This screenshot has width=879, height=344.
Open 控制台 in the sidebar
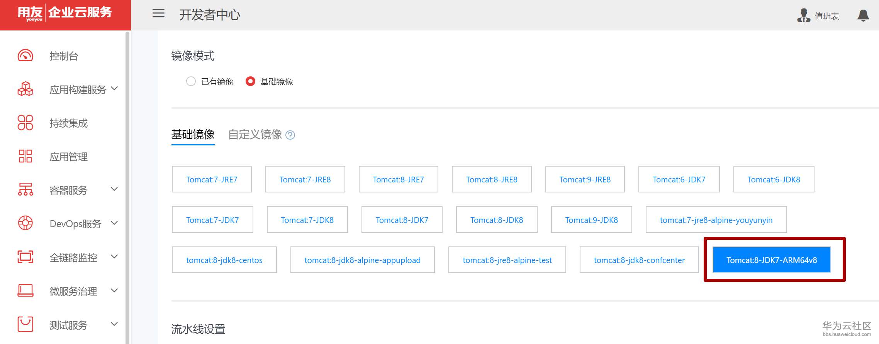point(64,56)
